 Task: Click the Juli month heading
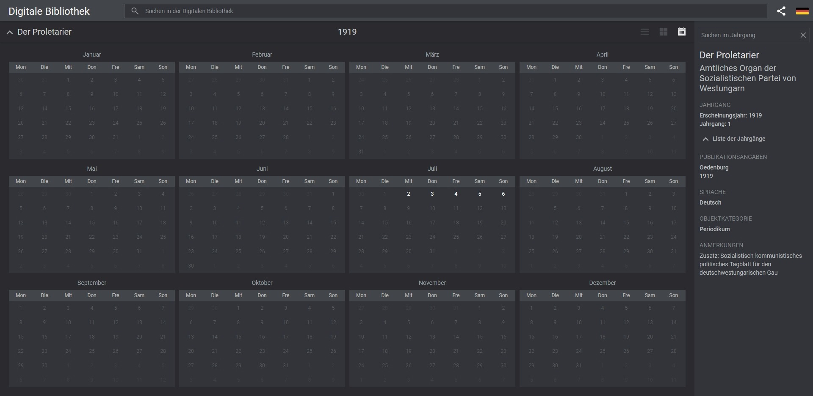(x=432, y=169)
